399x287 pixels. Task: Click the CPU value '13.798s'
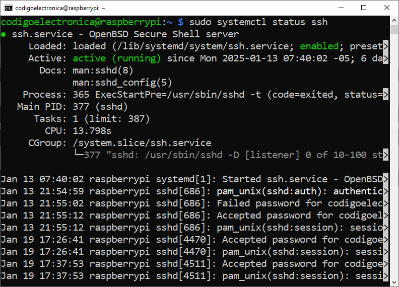click(92, 131)
